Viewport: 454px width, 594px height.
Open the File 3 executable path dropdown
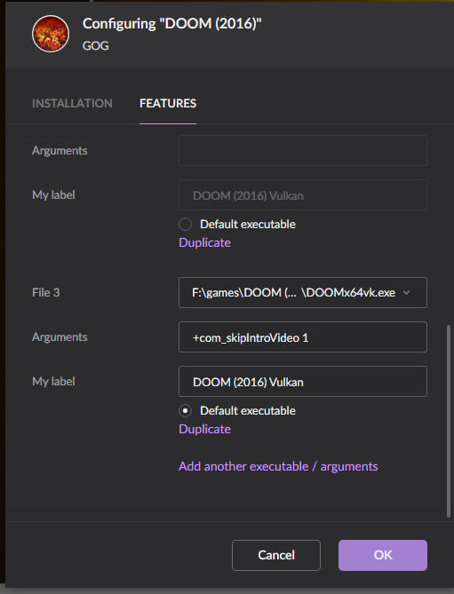click(x=303, y=292)
